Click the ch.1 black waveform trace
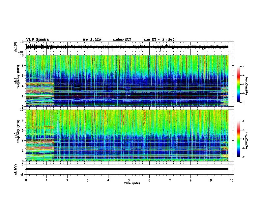 pyautogui.click(x=127, y=47)
